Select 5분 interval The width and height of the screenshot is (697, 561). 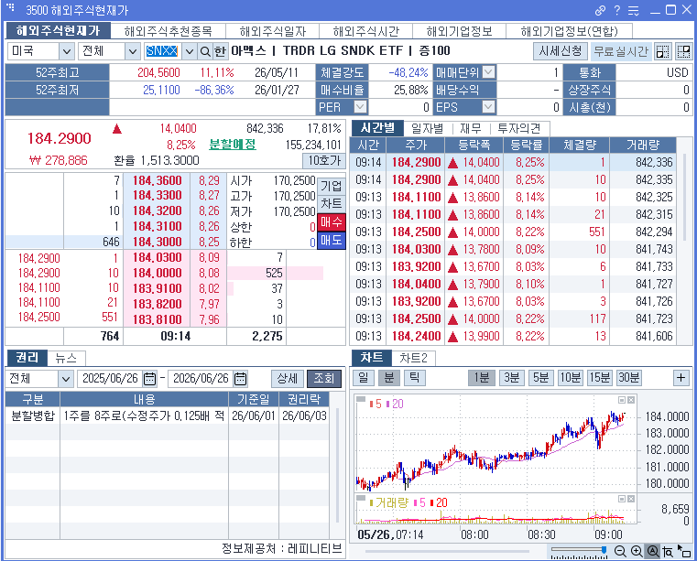(x=541, y=378)
